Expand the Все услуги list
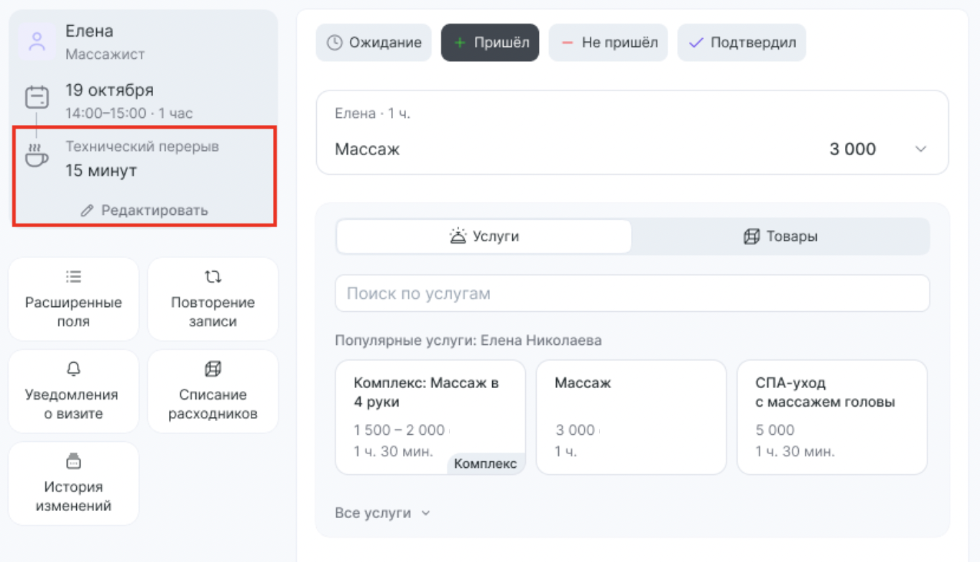Screen dimensions: 980x562 pos(383,513)
